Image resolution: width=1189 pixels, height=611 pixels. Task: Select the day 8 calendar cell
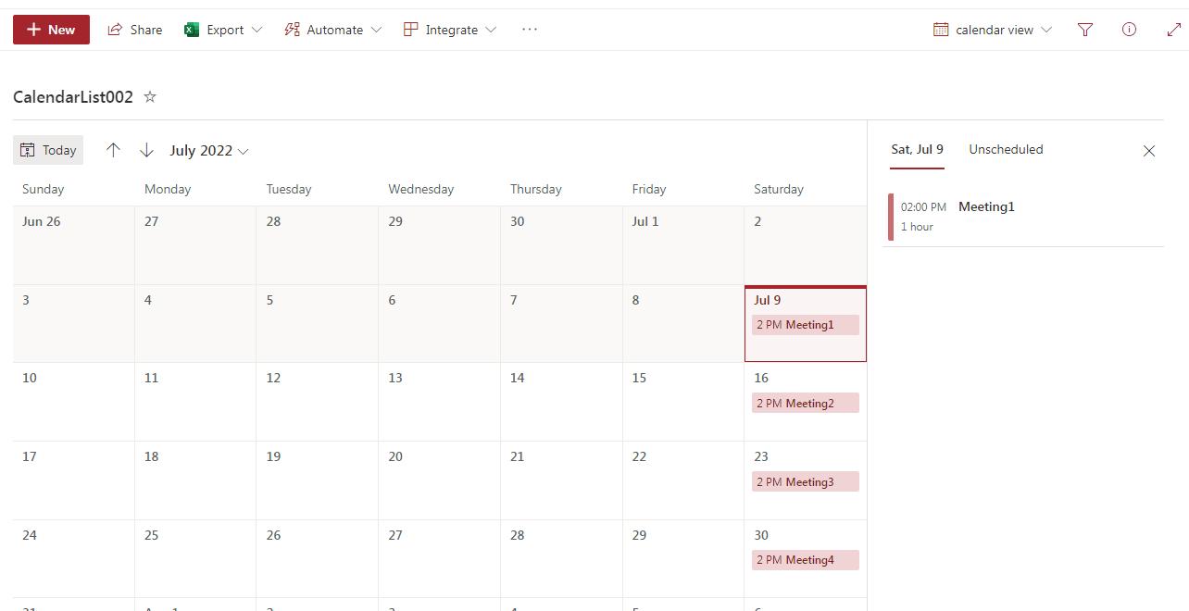(x=683, y=324)
